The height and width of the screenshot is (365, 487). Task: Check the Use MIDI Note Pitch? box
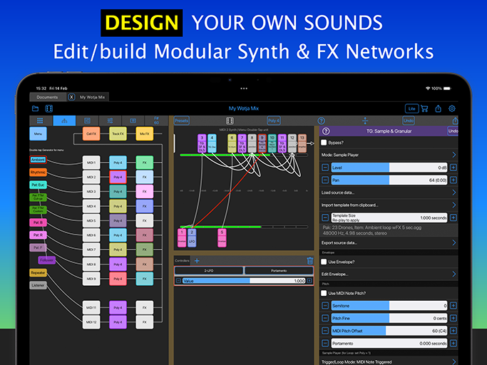click(324, 293)
